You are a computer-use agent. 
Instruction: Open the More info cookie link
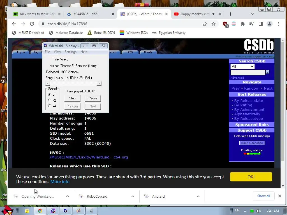(x=60, y=182)
